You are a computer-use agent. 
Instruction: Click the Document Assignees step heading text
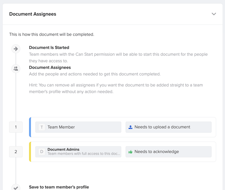point(50,67)
